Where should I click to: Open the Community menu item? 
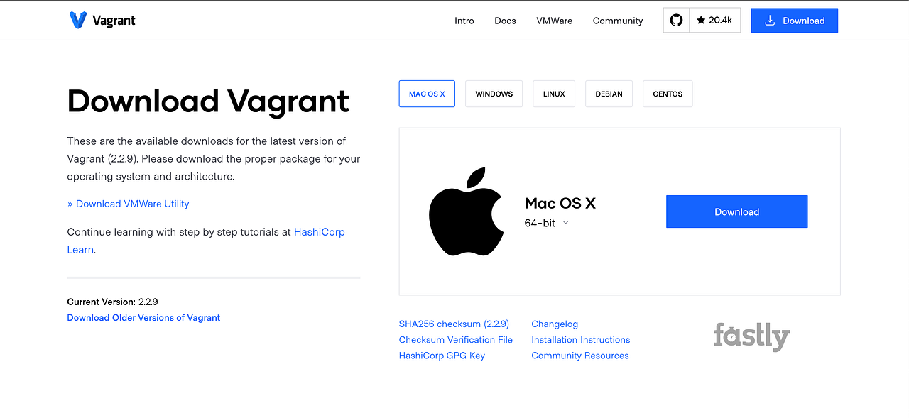617,21
